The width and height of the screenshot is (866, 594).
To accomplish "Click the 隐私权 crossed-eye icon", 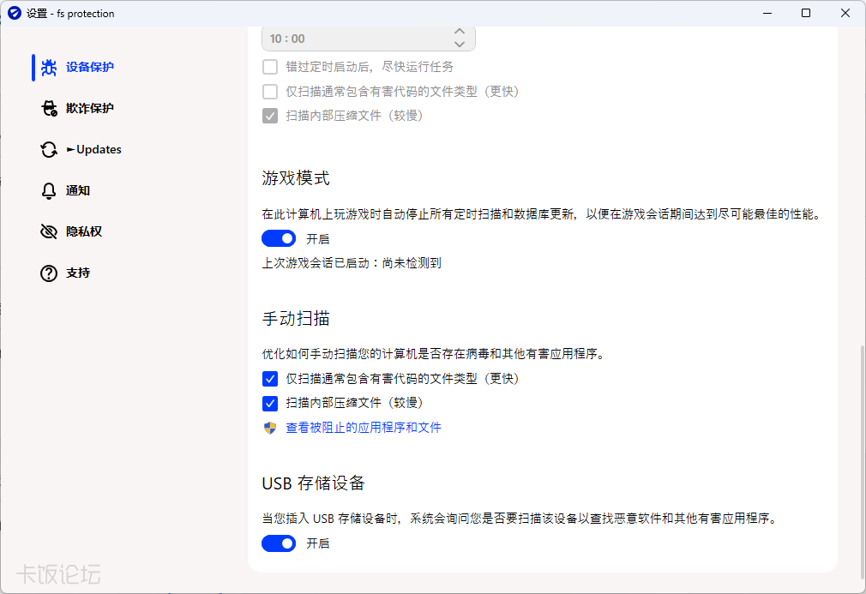I will pos(49,232).
